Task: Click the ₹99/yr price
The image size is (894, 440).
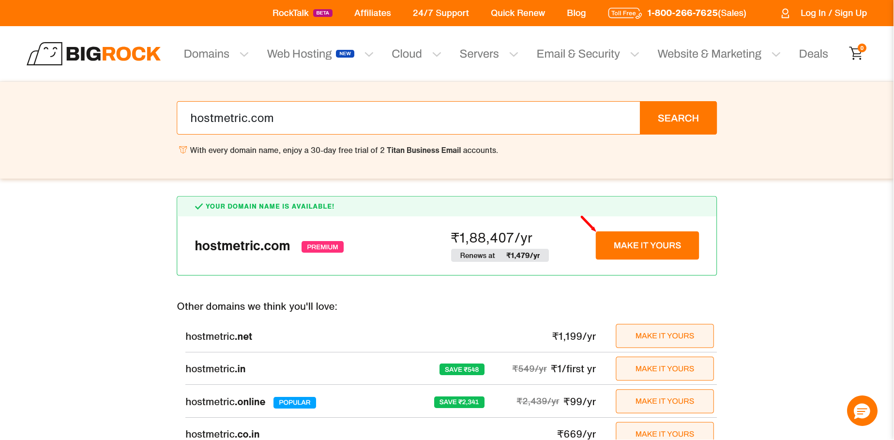Action: [x=580, y=401]
